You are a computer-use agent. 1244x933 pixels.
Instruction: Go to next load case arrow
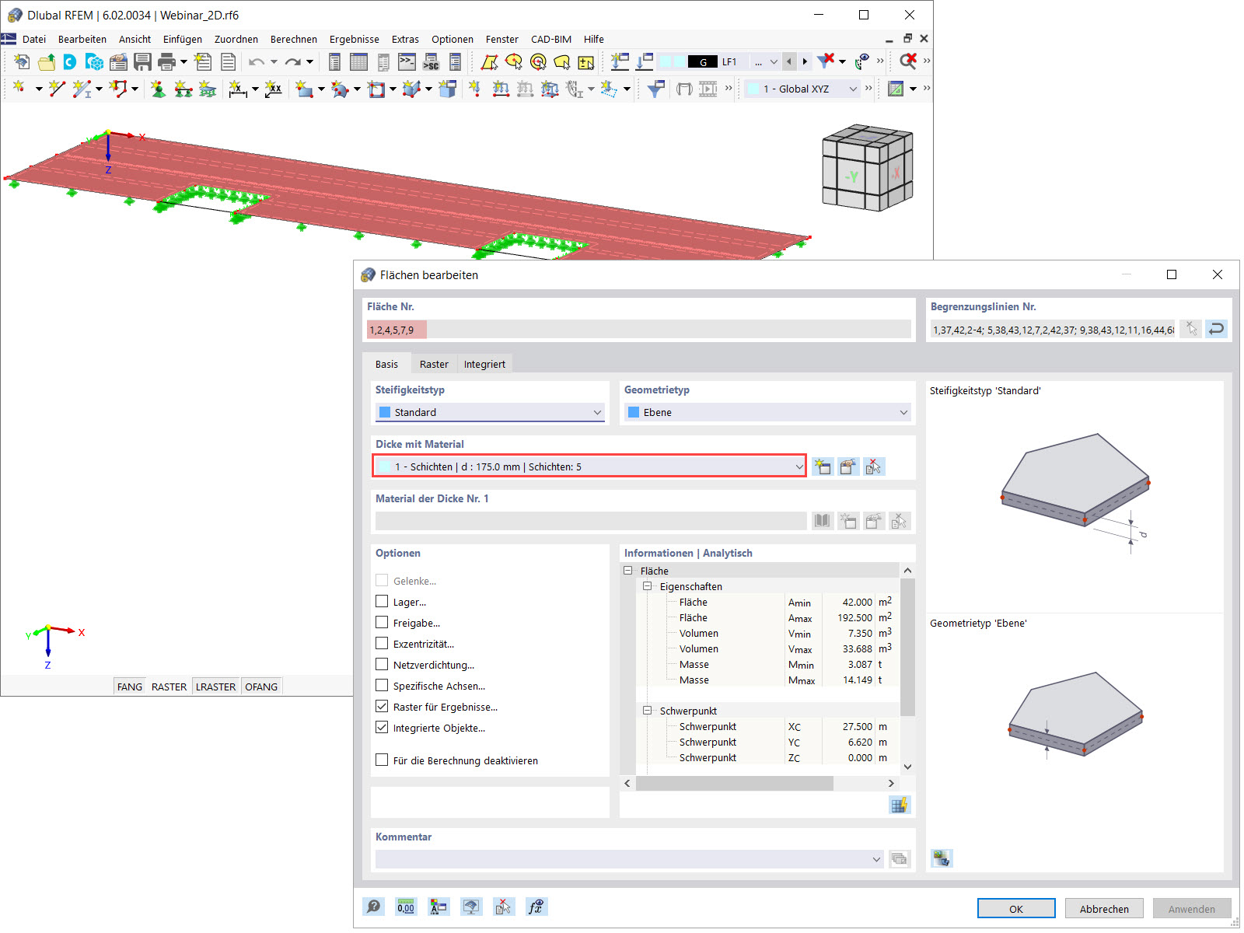point(805,61)
